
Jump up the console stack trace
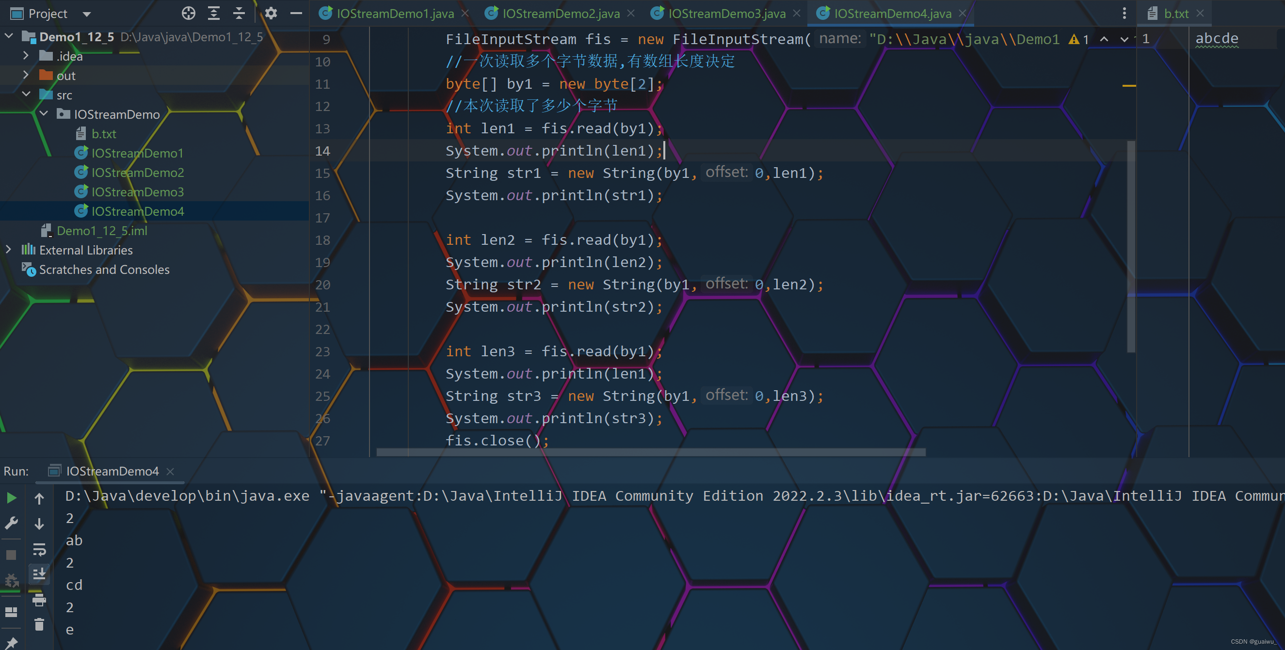(x=39, y=498)
